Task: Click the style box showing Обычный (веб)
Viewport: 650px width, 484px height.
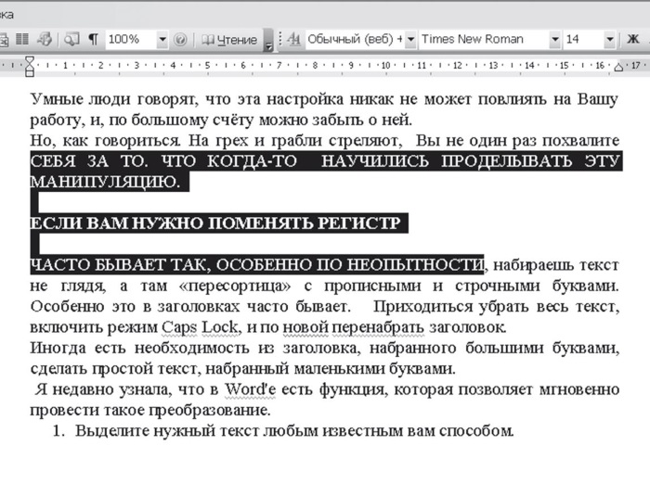Action: (x=356, y=39)
